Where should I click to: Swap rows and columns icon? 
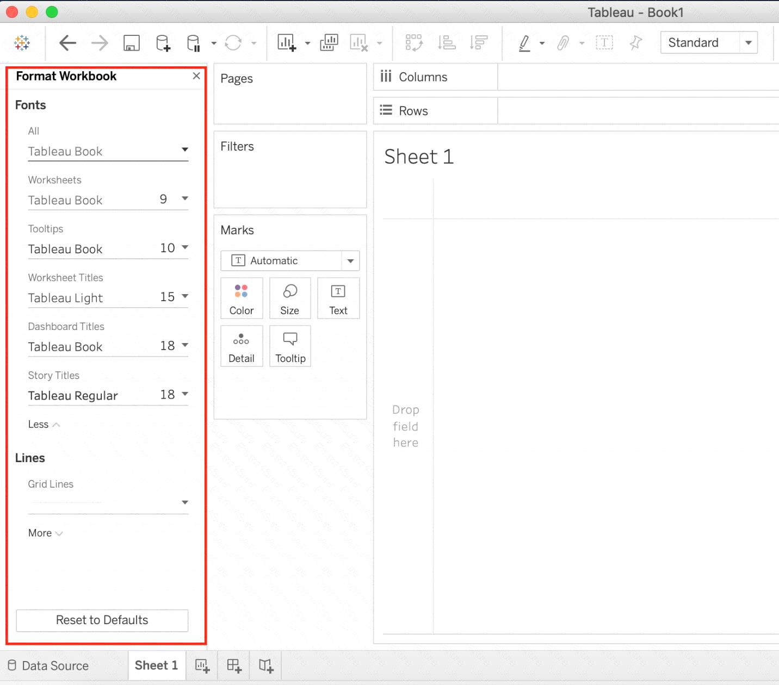pos(414,42)
